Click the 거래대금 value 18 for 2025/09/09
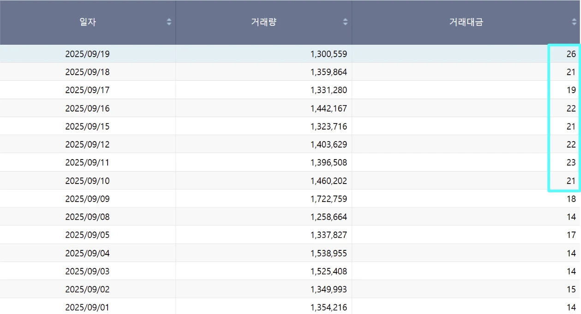 [571, 199]
